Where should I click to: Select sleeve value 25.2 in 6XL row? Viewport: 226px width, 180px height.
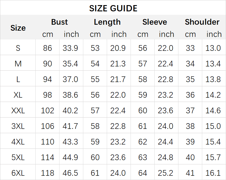166,173
